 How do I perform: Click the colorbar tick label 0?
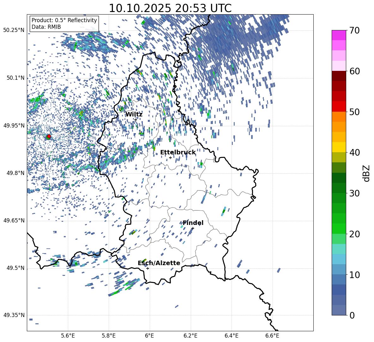[x=352, y=315]
